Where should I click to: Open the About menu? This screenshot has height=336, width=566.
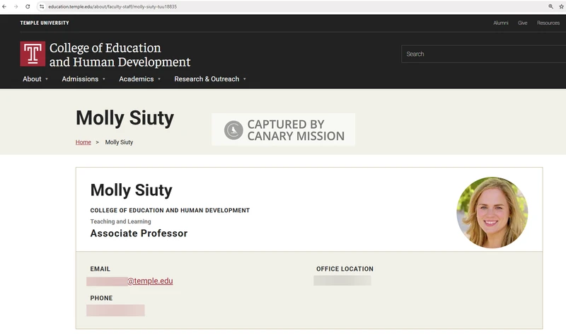[32, 79]
